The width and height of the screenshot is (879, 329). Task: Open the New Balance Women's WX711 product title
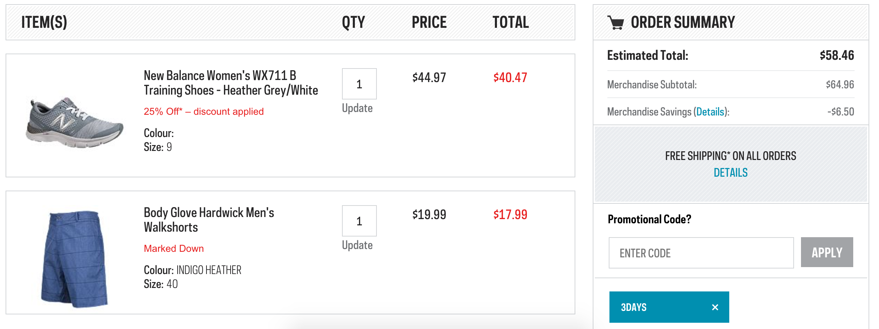(231, 83)
